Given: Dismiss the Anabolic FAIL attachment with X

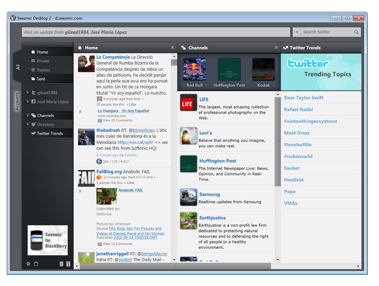Looking at the screenshot, I should [x=80, y=191].
